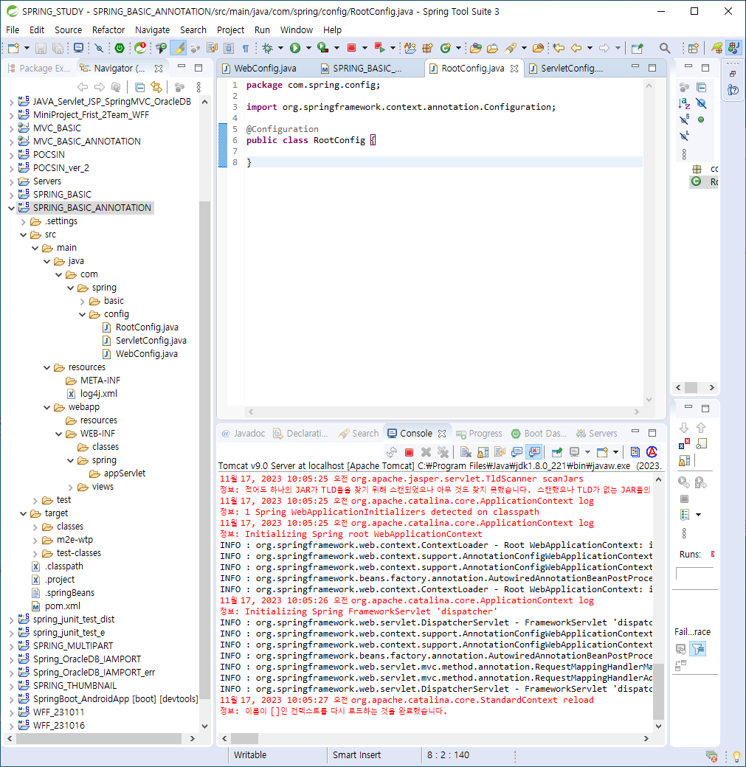The width and height of the screenshot is (746, 767).
Task: Open New Console View dropdown
Action: coord(616,453)
